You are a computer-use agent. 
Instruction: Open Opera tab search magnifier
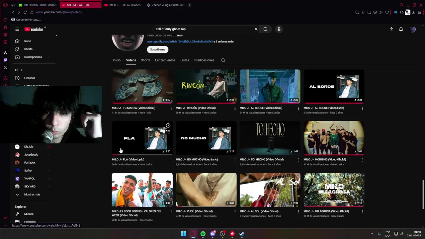[401, 5]
